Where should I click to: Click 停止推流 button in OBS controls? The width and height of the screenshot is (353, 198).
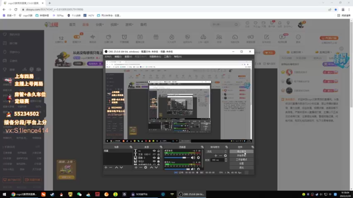pyautogui.click(x=241, y=151)
